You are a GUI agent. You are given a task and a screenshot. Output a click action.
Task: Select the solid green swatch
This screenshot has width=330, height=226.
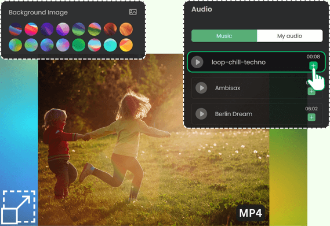coord(78,45)
